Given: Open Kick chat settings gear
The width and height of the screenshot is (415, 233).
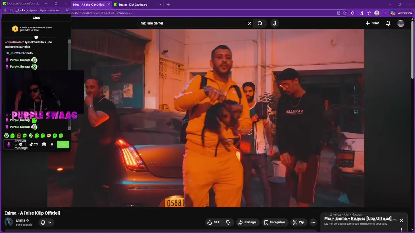Looking at the screenshot, I should (x=52, y=144).
